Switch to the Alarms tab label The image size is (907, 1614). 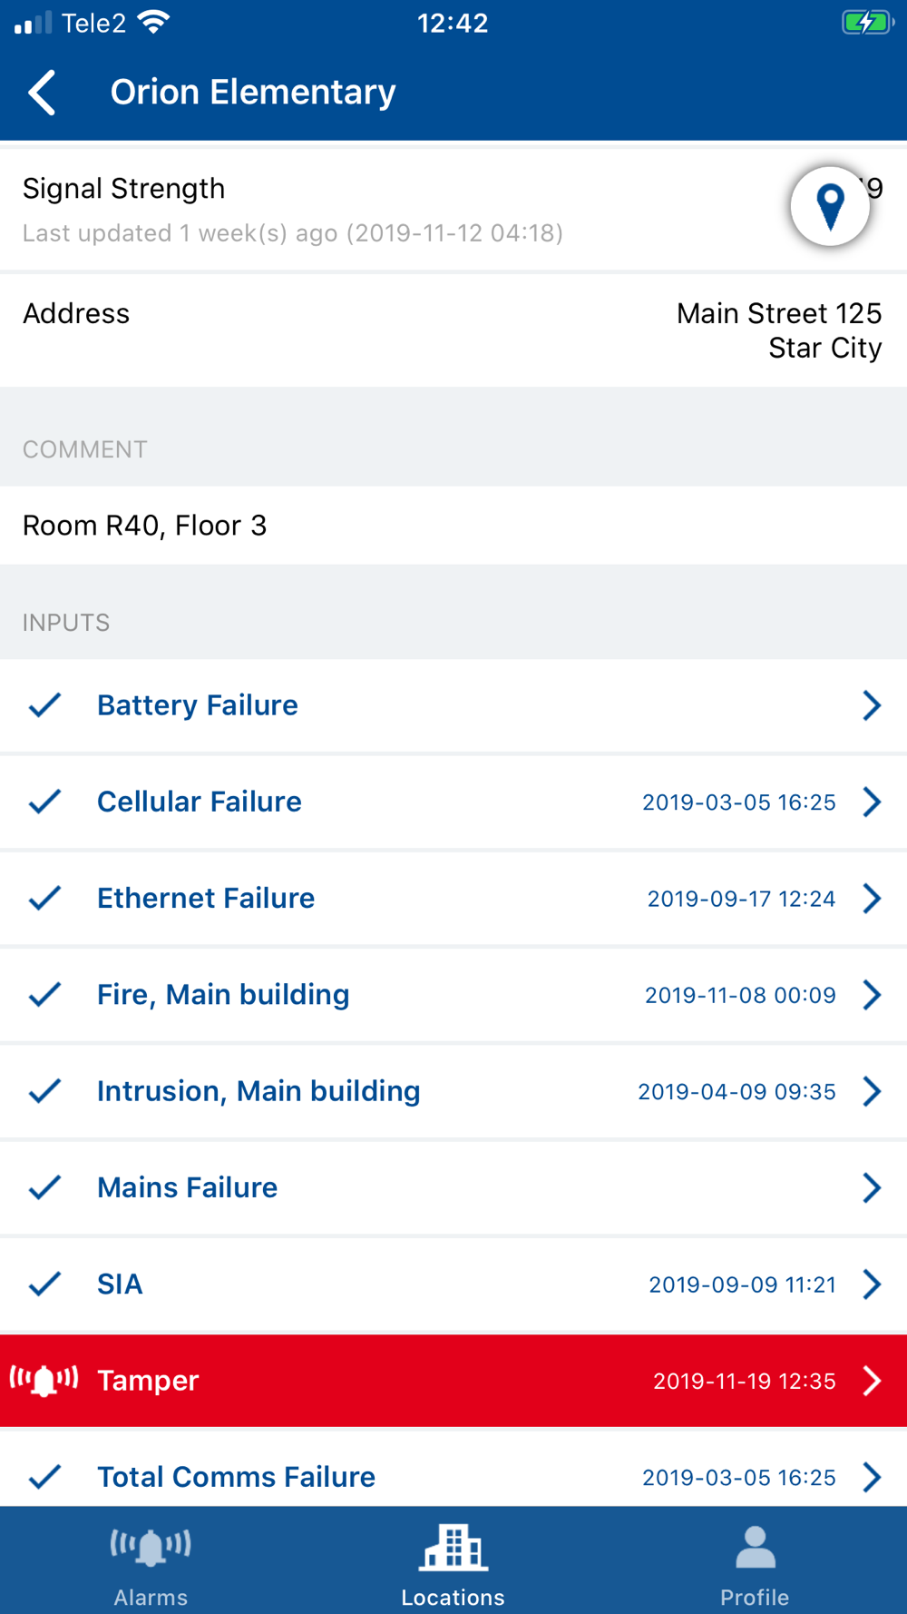(x=151, y=1597)
